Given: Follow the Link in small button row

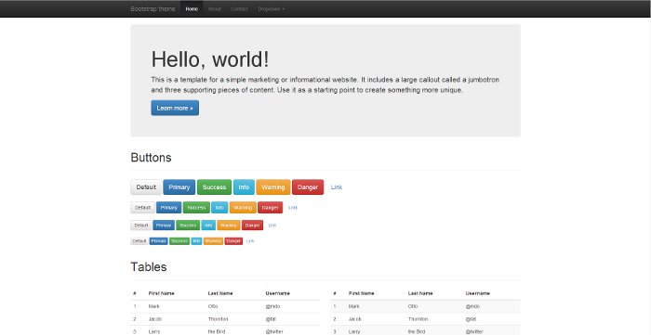Looking at the screenshot, I should coord(272,225).
